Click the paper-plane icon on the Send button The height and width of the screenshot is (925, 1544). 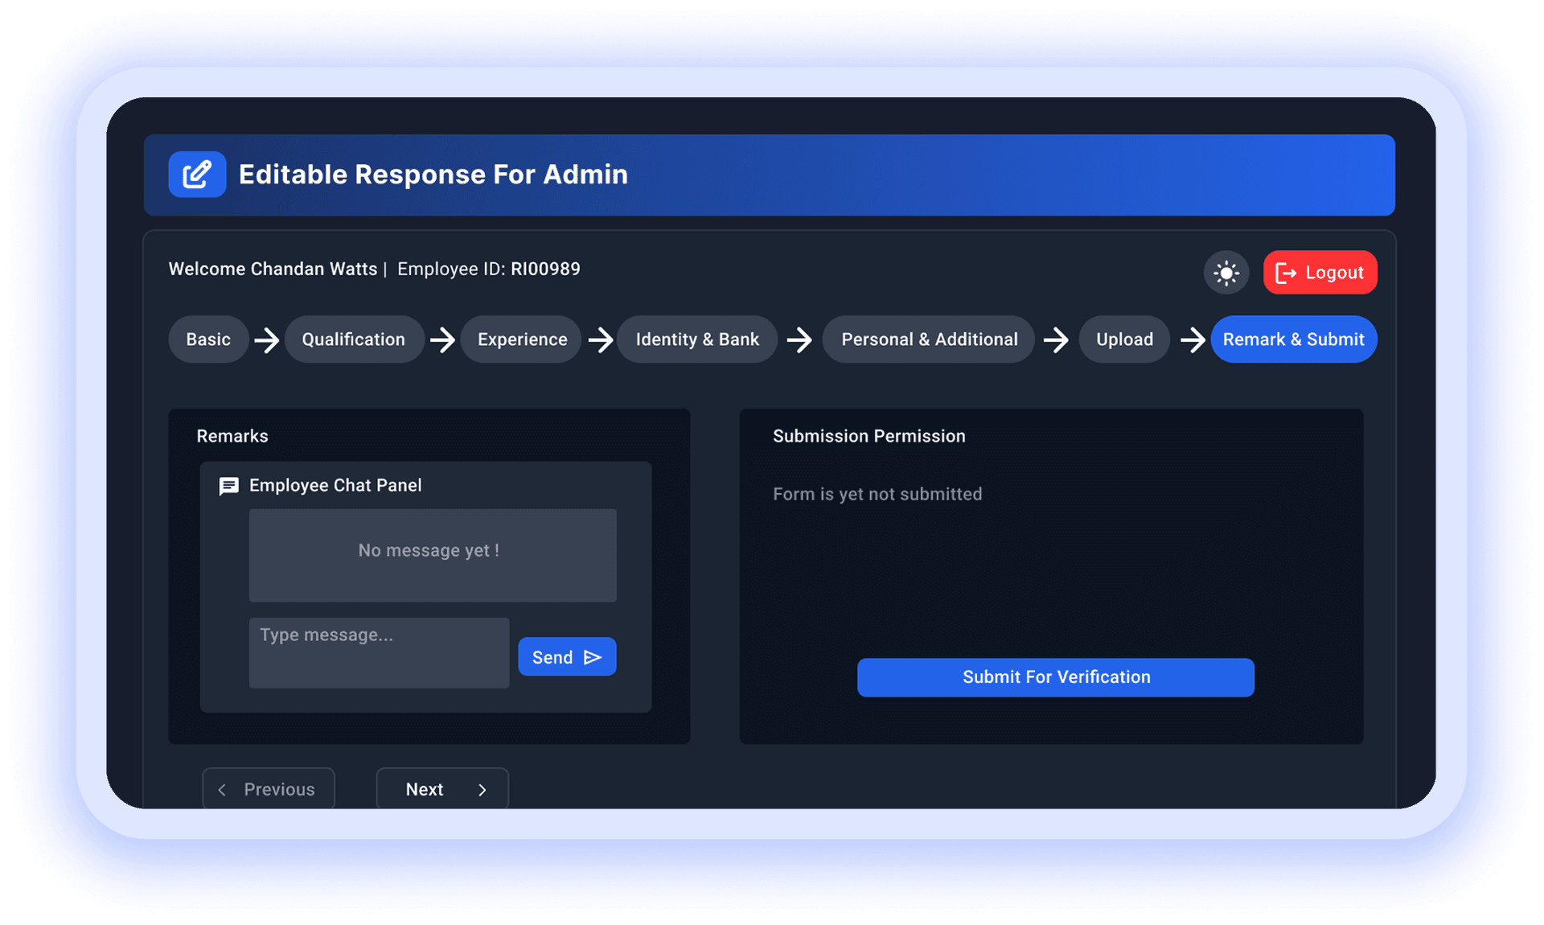(593, 656)
